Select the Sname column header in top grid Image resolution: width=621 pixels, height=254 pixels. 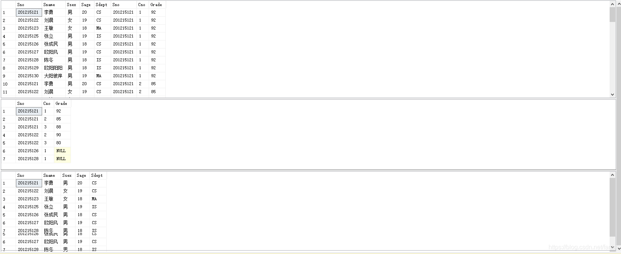(53, 5)
